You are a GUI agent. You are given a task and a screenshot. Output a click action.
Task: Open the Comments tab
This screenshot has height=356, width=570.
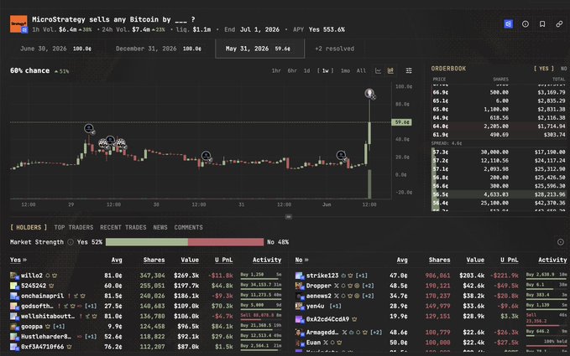pos(188,228)
